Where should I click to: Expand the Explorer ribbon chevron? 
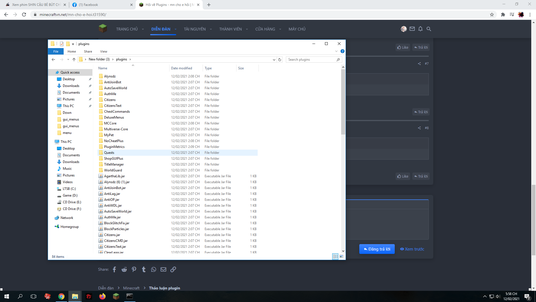coord(336,51)
